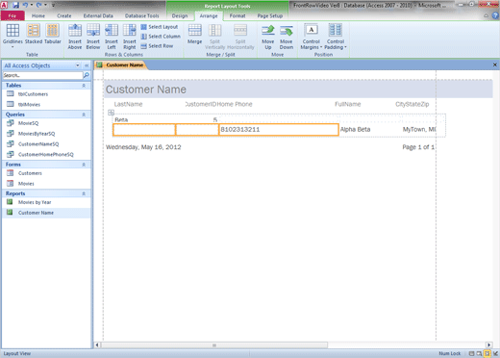The width and height of the screenshot is (500, 358).
Task: Open Microsoft Access Help question icon
Action: [x=495, y=15]
